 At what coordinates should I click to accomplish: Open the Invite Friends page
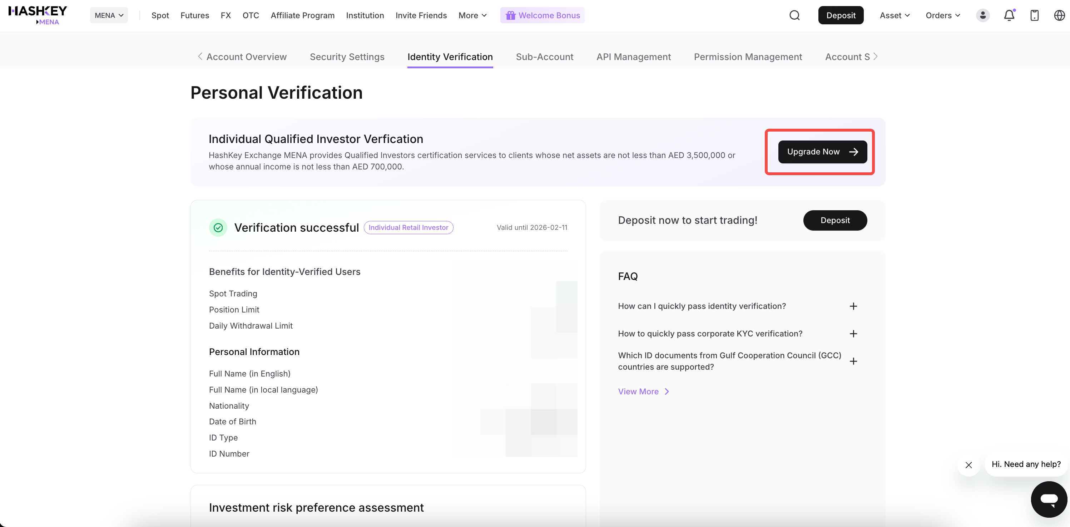[x=421, y=15]
